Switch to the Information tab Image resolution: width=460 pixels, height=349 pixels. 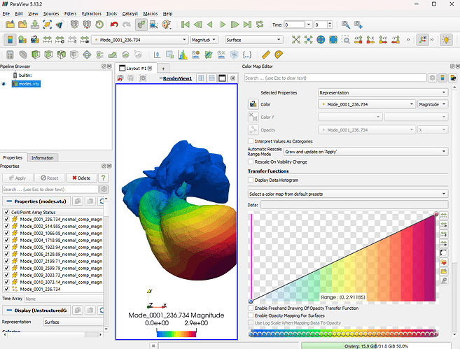[x=43, y=157]
